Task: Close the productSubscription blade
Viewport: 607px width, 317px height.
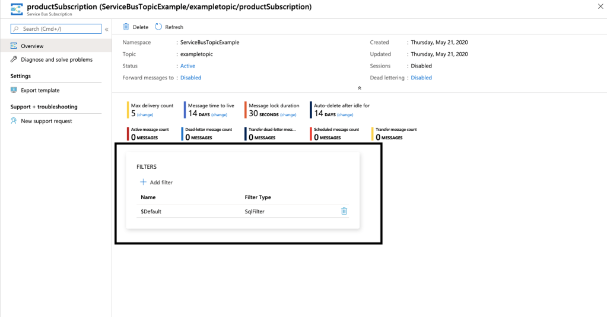Action: [597, 7]
